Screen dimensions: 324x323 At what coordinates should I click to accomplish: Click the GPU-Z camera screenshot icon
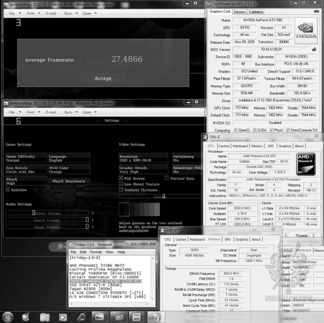pyautogui.click(x=316, y=11)
